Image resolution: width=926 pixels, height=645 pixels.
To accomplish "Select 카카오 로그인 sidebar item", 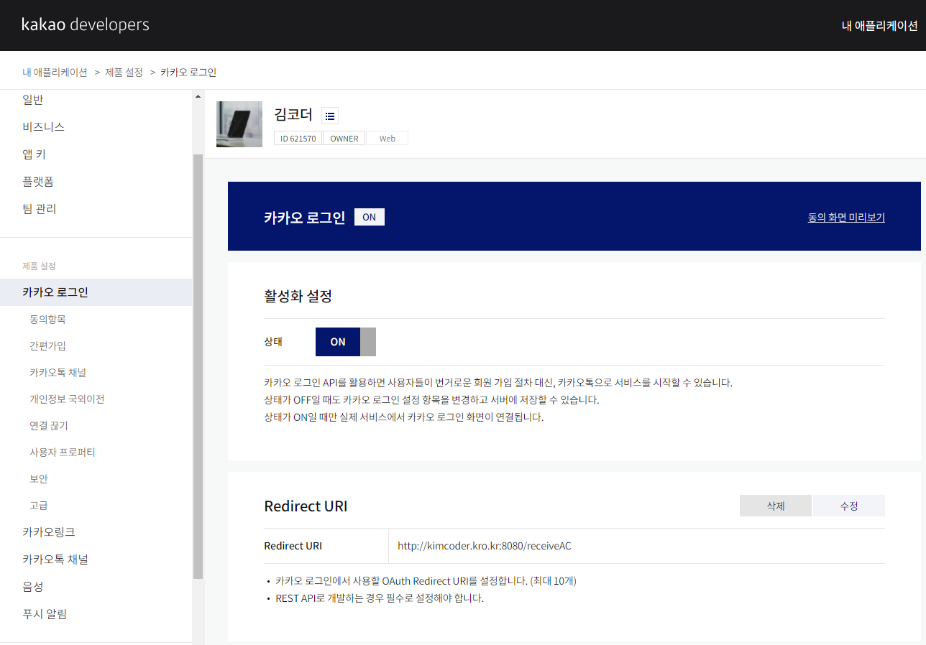I will pos(96,292).
